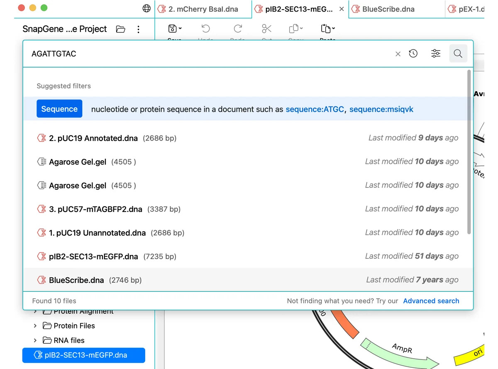The width and height of the screenshot is (498, 369).
Task: Open the project folder icon beside SnapGene Project
Action: point(120,29)
